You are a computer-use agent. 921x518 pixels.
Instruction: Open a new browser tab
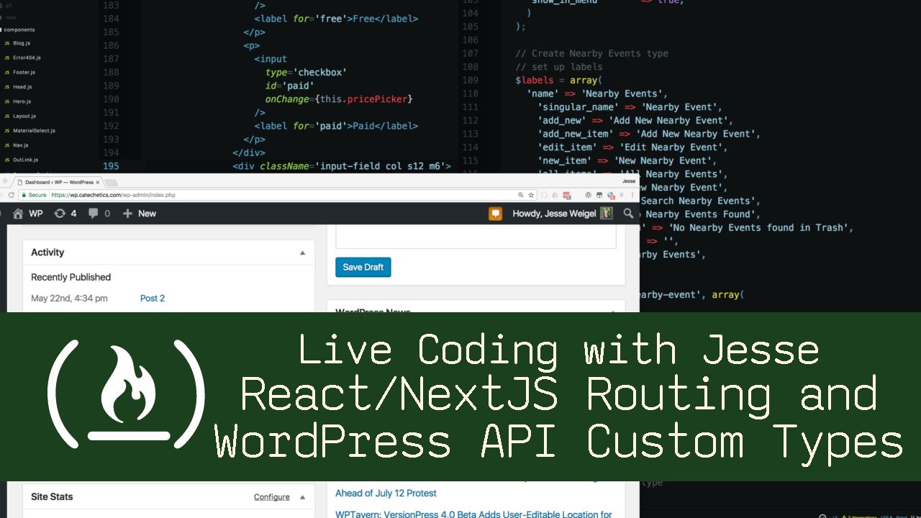click(x=112, y=183)
